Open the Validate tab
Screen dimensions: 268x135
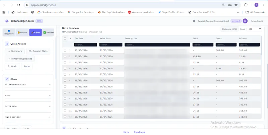pyautogui.click(x=48, y=32)
